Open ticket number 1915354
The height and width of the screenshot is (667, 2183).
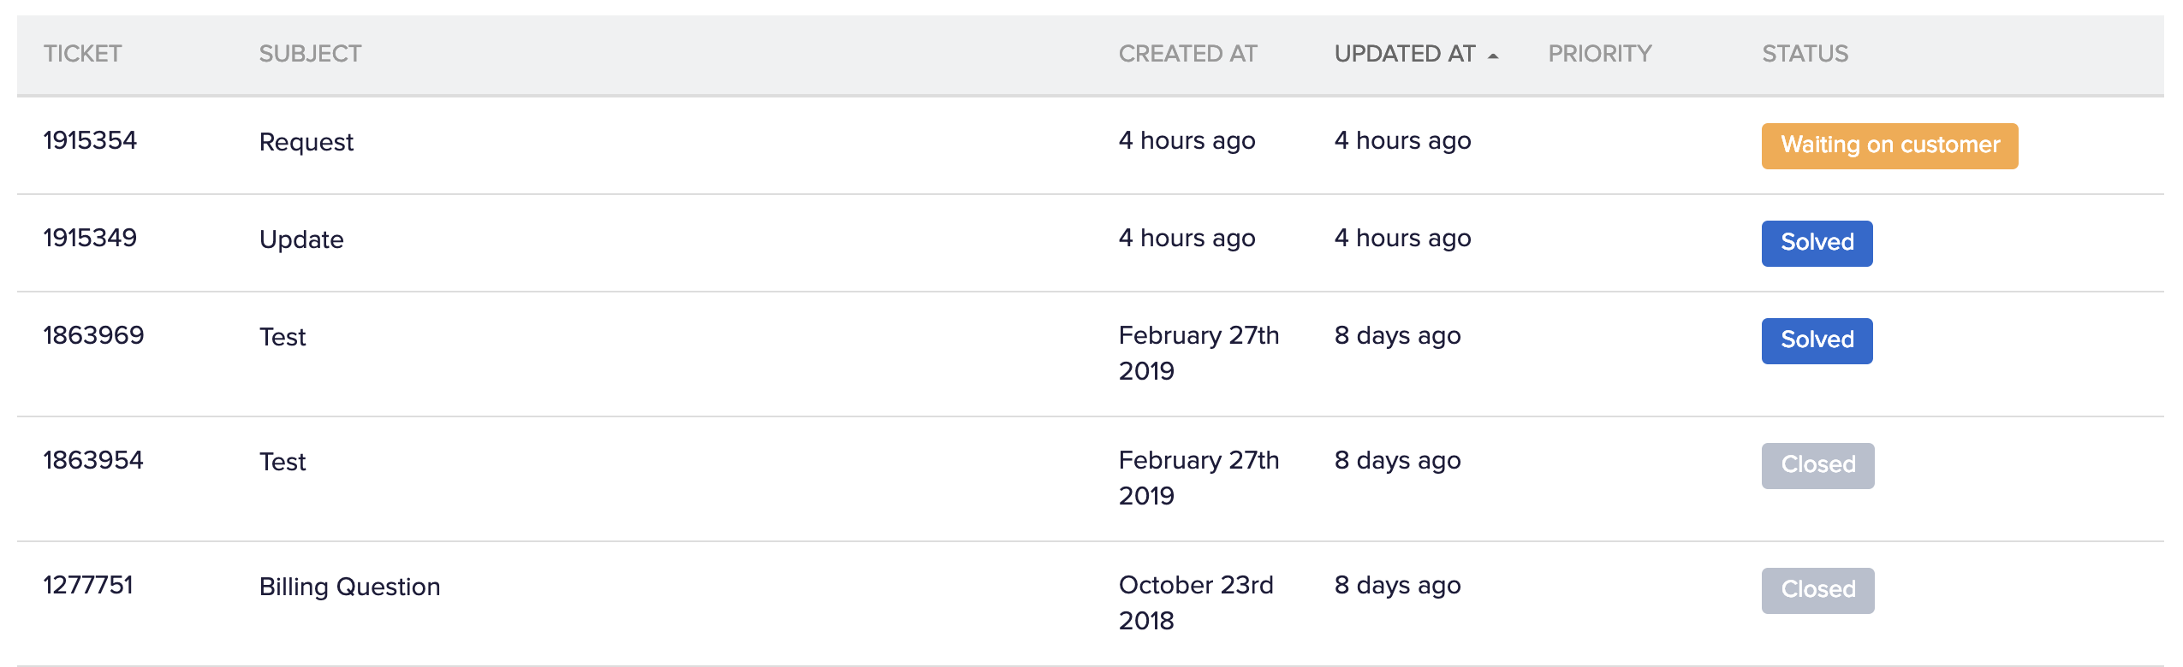coord(90,140)
